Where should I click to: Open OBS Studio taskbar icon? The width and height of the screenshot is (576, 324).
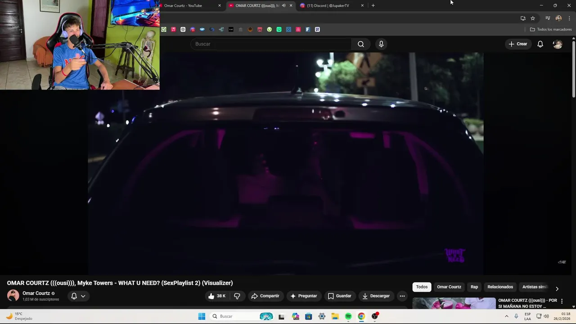375,316
